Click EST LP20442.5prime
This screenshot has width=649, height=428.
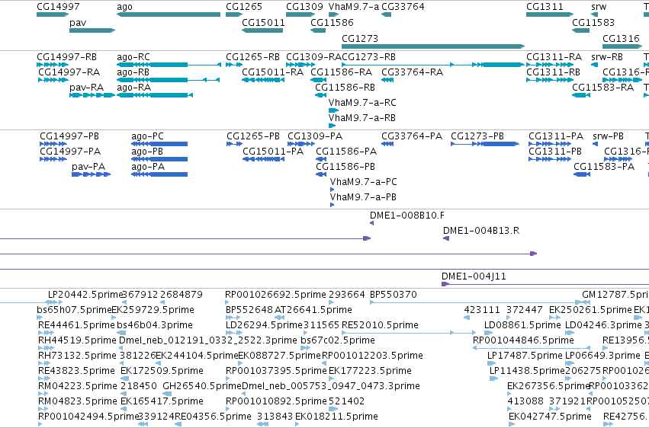click(x=85, y=295)
